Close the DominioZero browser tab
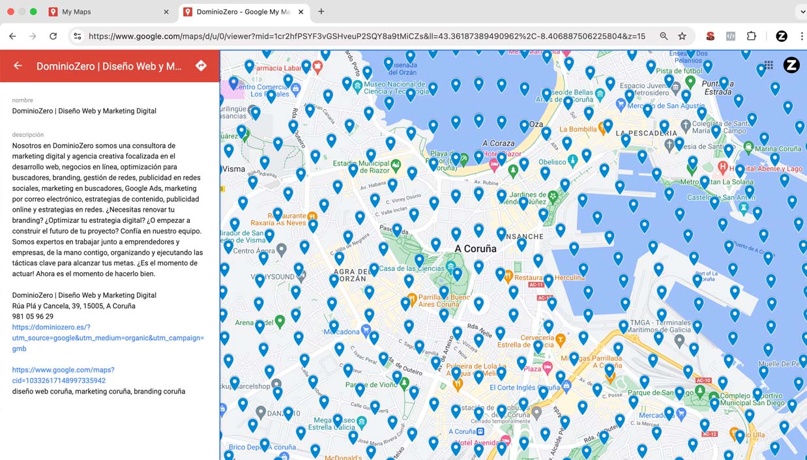 coord(301,12)
